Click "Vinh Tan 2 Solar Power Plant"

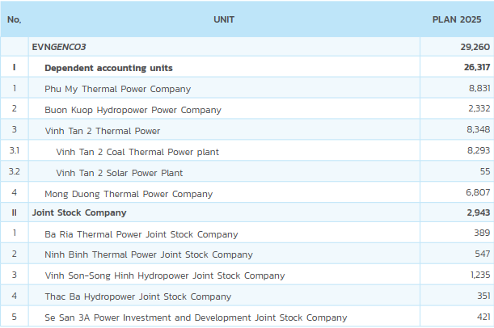(x=119, y=173)
